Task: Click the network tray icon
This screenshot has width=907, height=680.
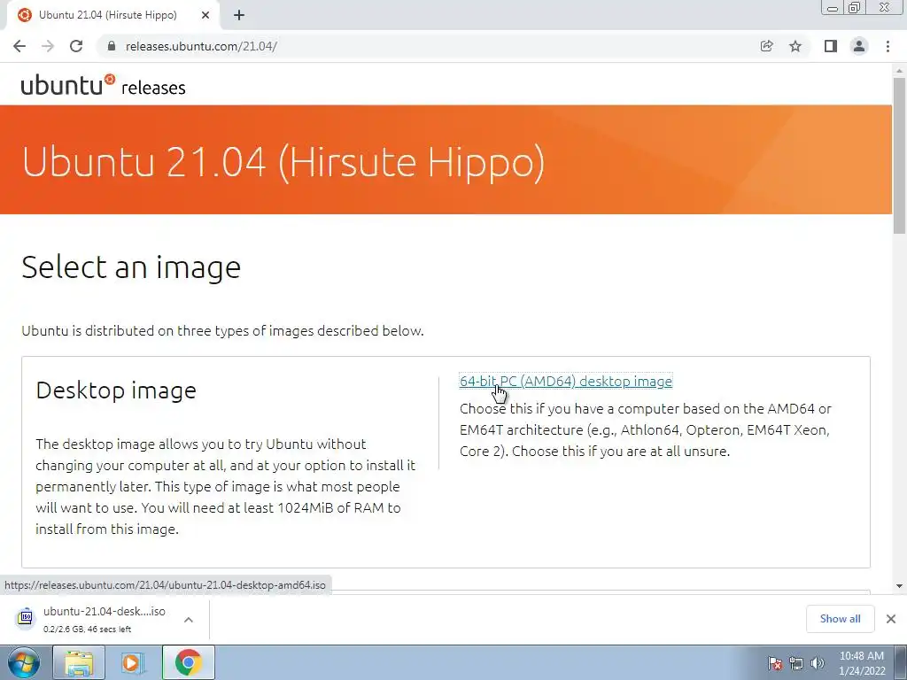Action: [796, 663]
